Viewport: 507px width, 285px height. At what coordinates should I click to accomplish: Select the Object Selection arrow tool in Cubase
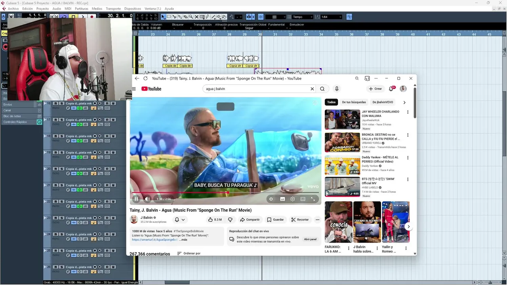[163, 17]
